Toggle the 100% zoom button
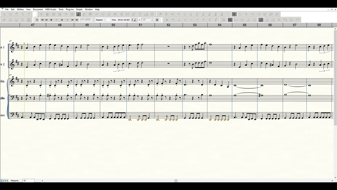 [x=261, y=20]
